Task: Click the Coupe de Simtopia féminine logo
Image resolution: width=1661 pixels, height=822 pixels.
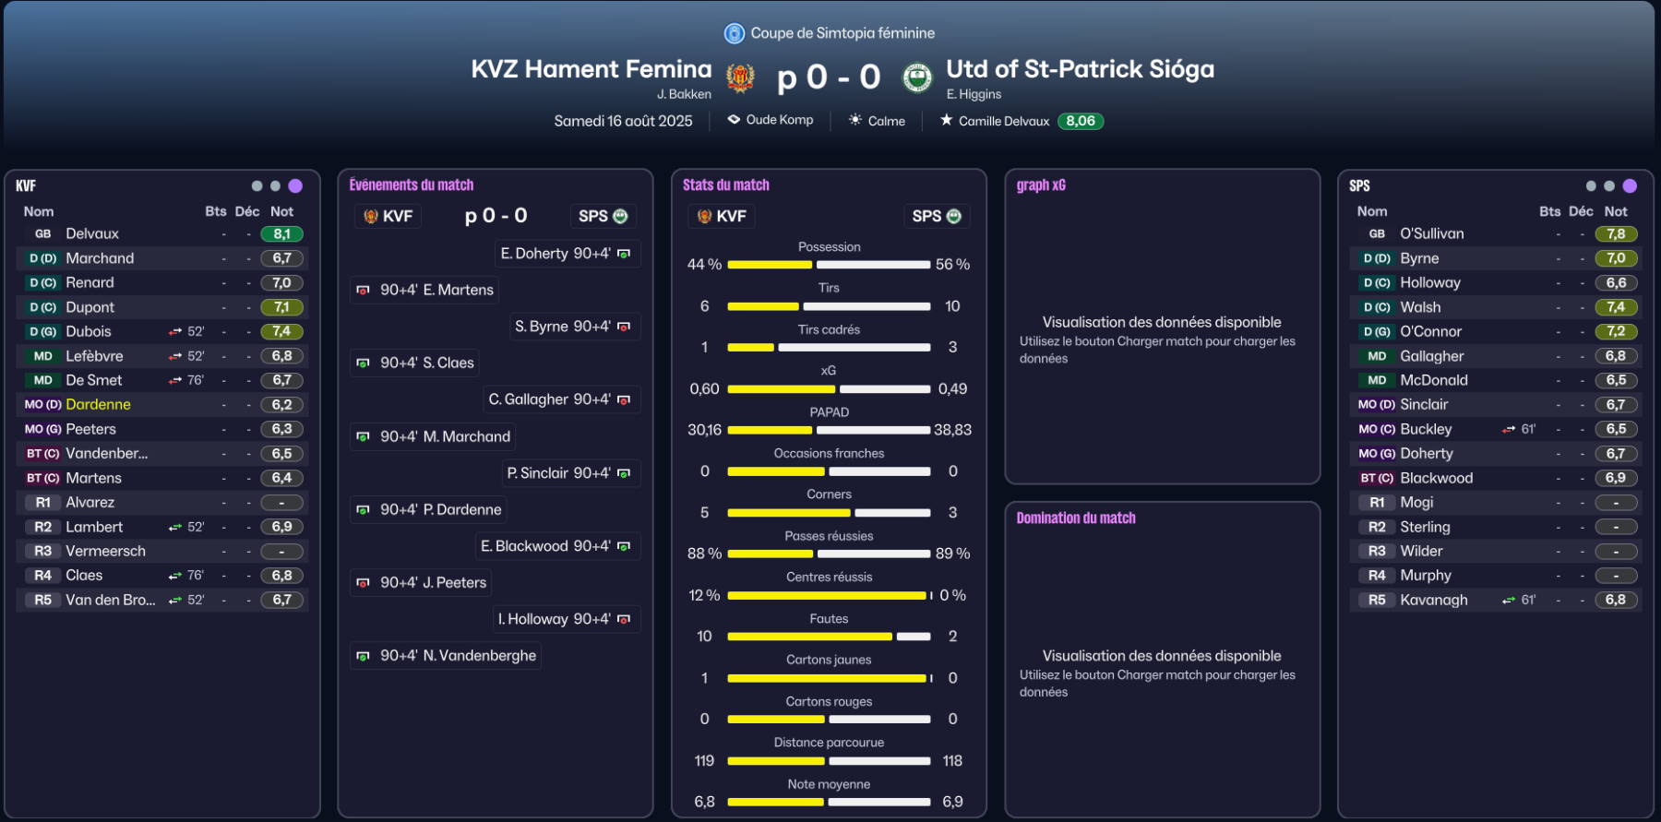Action: tap(735, 33)
